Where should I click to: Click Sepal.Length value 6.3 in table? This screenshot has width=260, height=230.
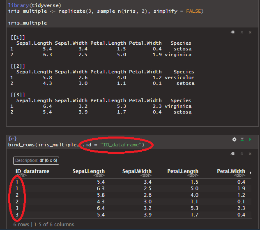(x=101, y=189)
